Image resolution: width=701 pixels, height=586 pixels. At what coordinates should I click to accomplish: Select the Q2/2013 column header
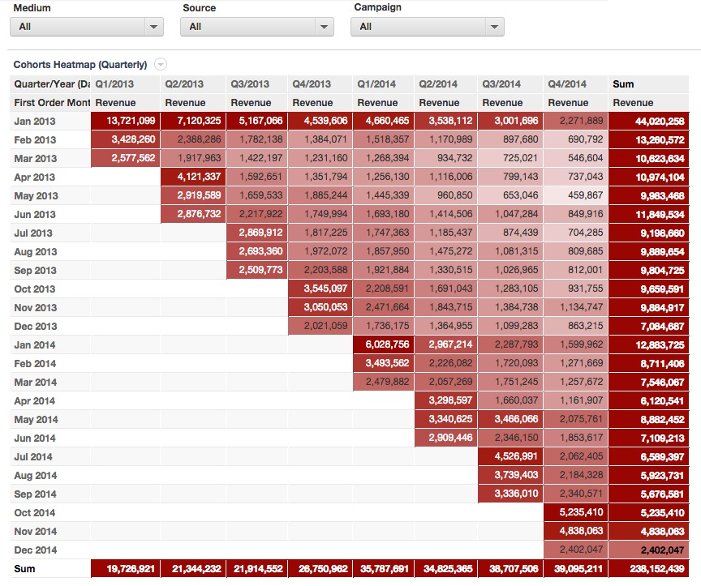(x=193, y=84)
